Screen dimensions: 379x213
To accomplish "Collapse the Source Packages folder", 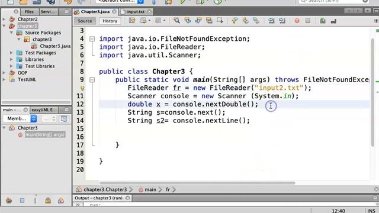I will click(11, 33).
